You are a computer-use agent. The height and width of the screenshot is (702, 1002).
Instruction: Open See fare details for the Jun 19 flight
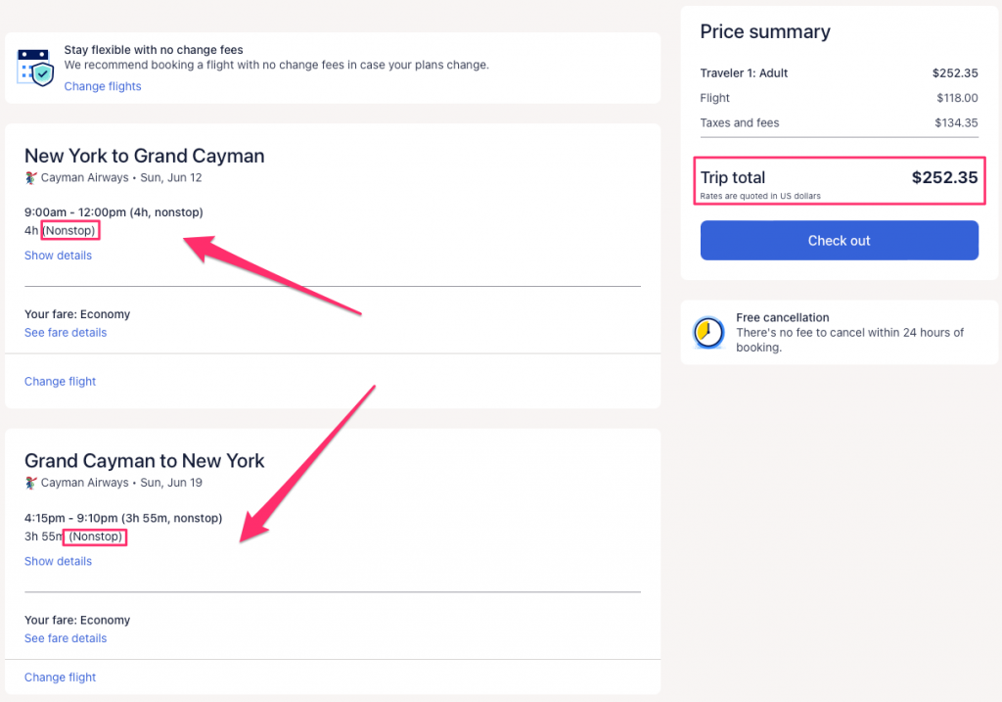click(x=66, y=638)
